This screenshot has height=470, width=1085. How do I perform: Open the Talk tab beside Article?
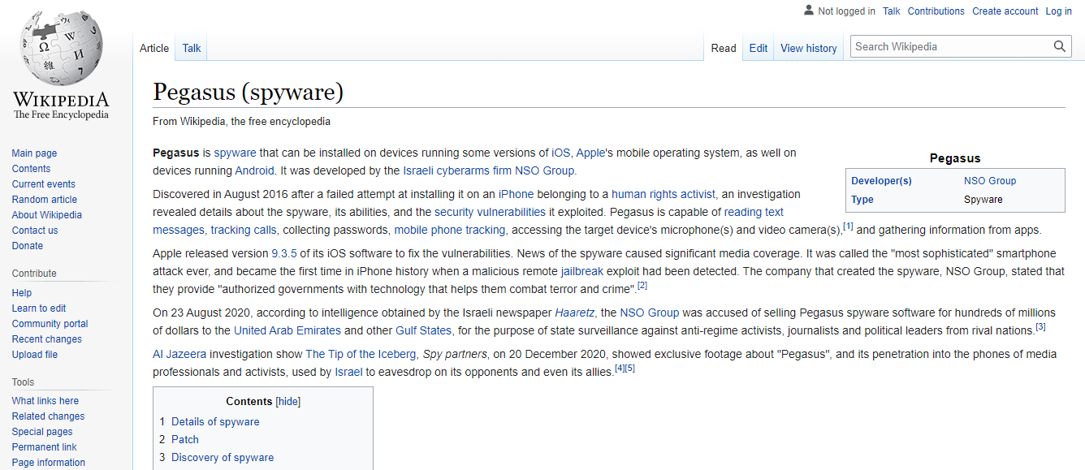[x=192, y=48]
